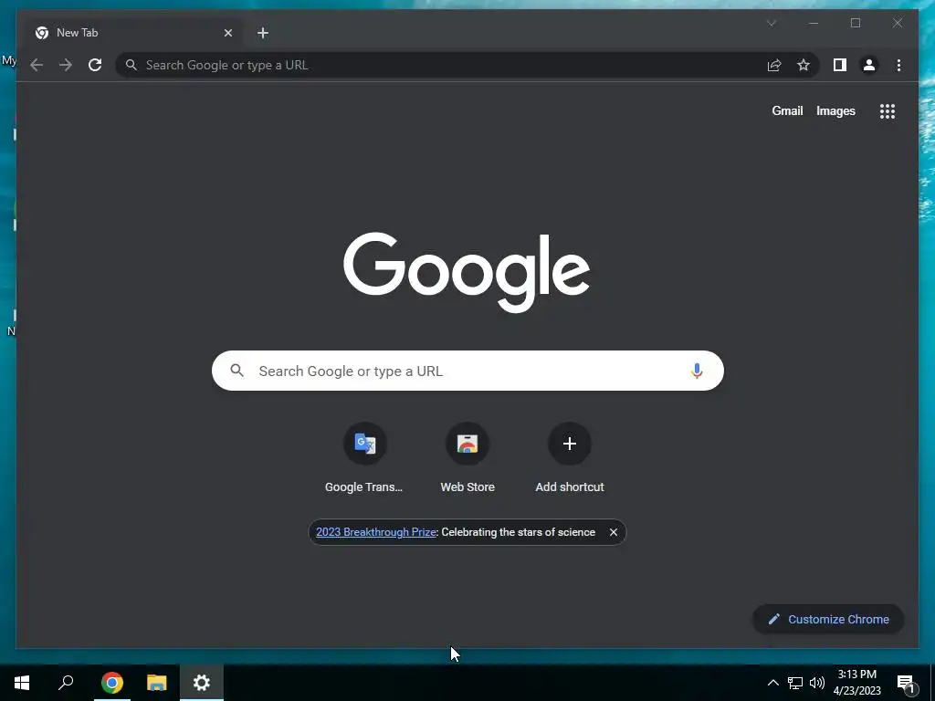The height and width of the screenshot is (701, 935).
Task: Open the network status tray icon
Action: [x=795, y=683]
